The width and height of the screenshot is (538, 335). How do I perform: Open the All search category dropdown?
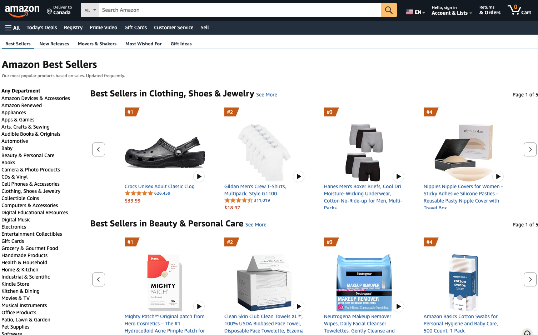[x=90, y=10]
